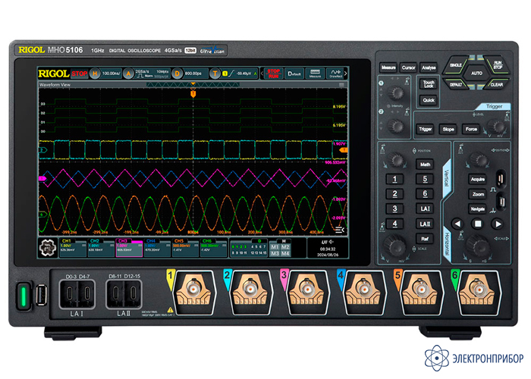Push the Slope key
The image size is (531, 379).
click(x=448, y=129)
